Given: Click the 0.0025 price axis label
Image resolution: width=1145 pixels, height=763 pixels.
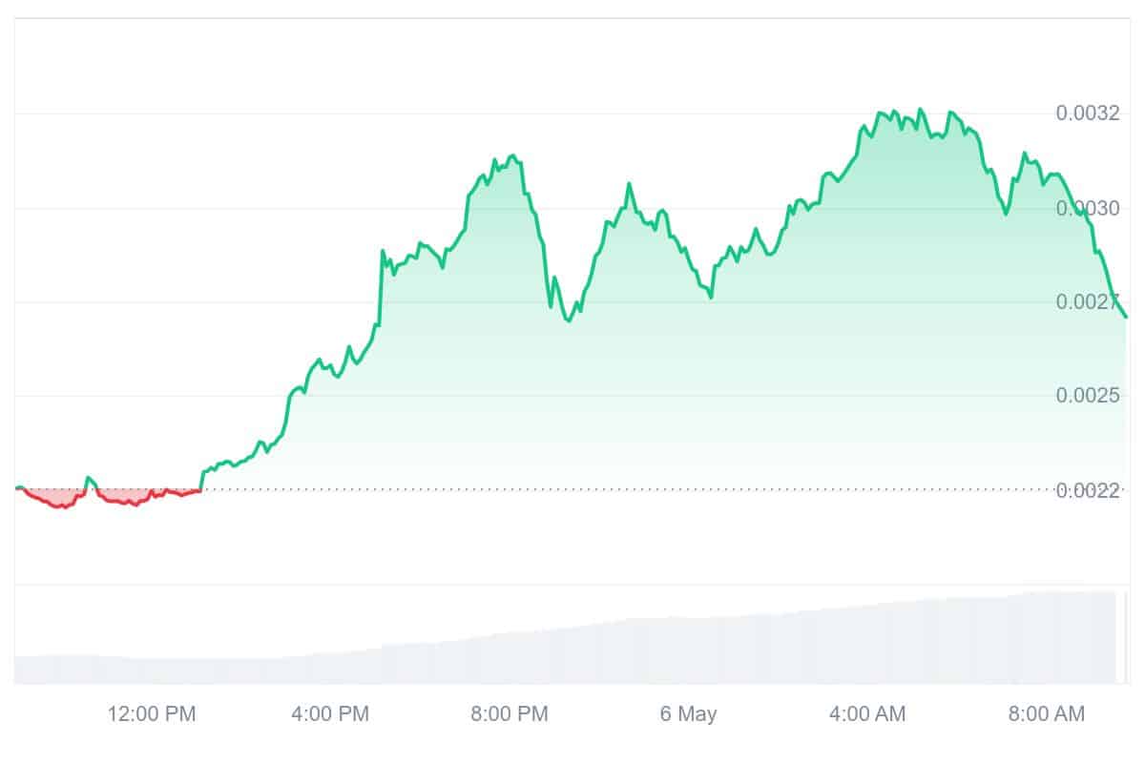Looking at the screenshot, I should pos(1087,396).
